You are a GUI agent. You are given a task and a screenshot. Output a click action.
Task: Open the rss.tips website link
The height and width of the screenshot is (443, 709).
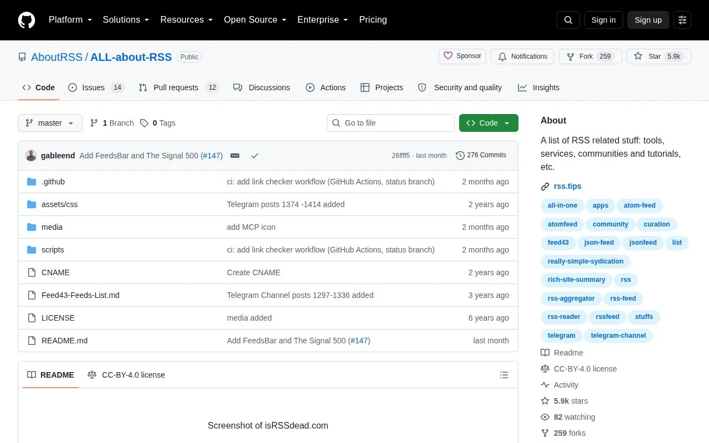[x=568, y=186]
